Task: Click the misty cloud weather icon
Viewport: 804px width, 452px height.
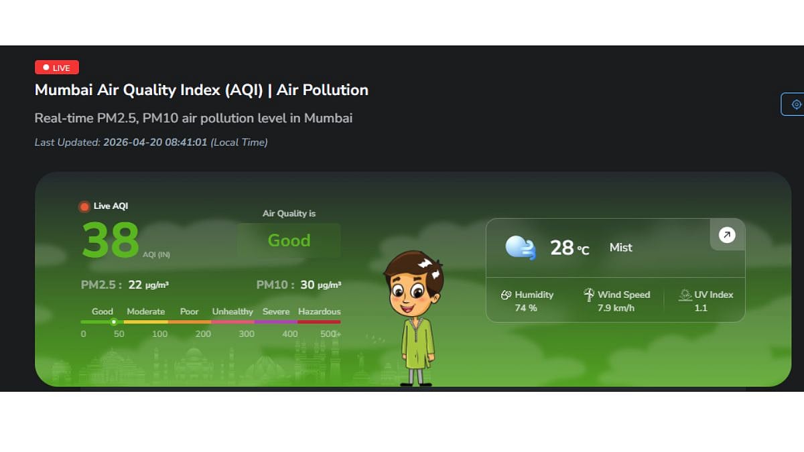Action: (521, 248)
